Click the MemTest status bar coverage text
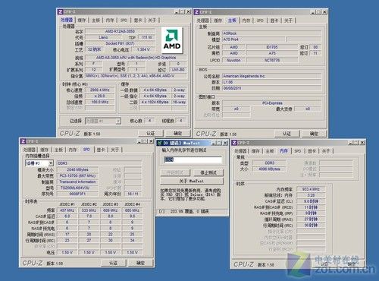Screen dimensions: 379x281 [x=189, y=211]
